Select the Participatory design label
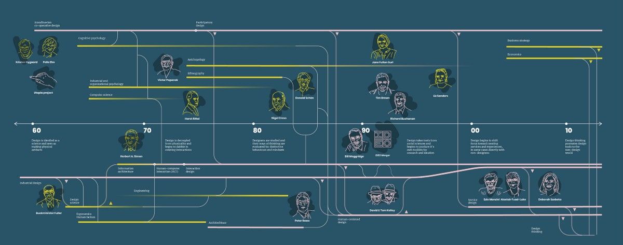 [x=204, y=24]
